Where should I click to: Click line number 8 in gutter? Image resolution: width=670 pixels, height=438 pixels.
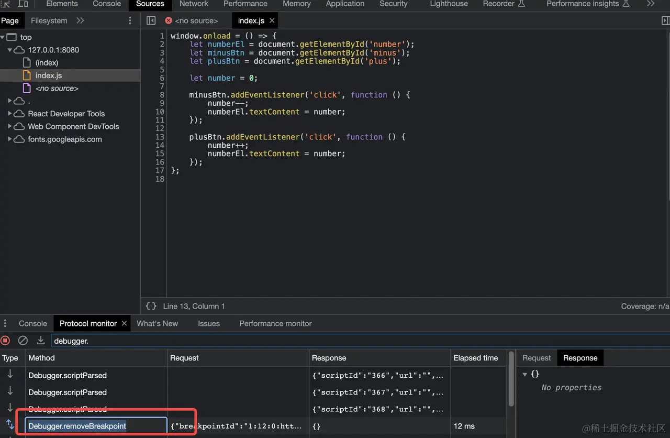point(162,95)
